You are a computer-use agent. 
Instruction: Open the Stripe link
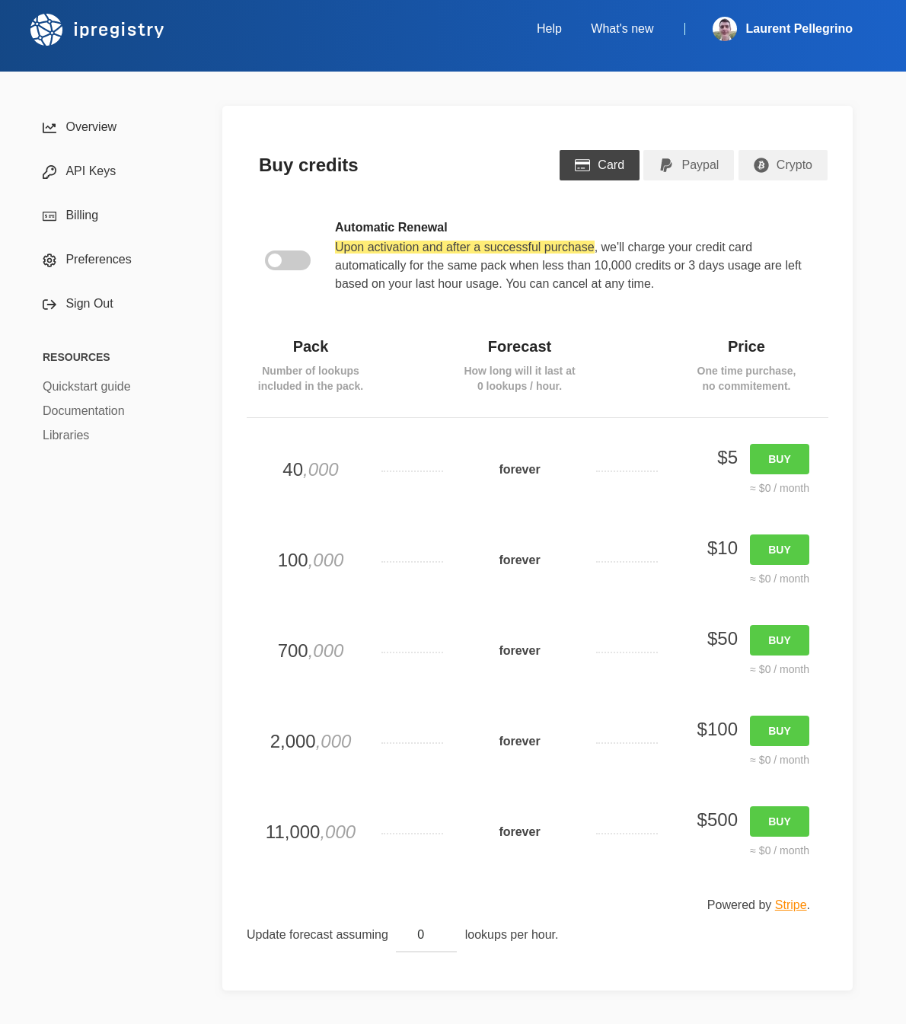790,904
